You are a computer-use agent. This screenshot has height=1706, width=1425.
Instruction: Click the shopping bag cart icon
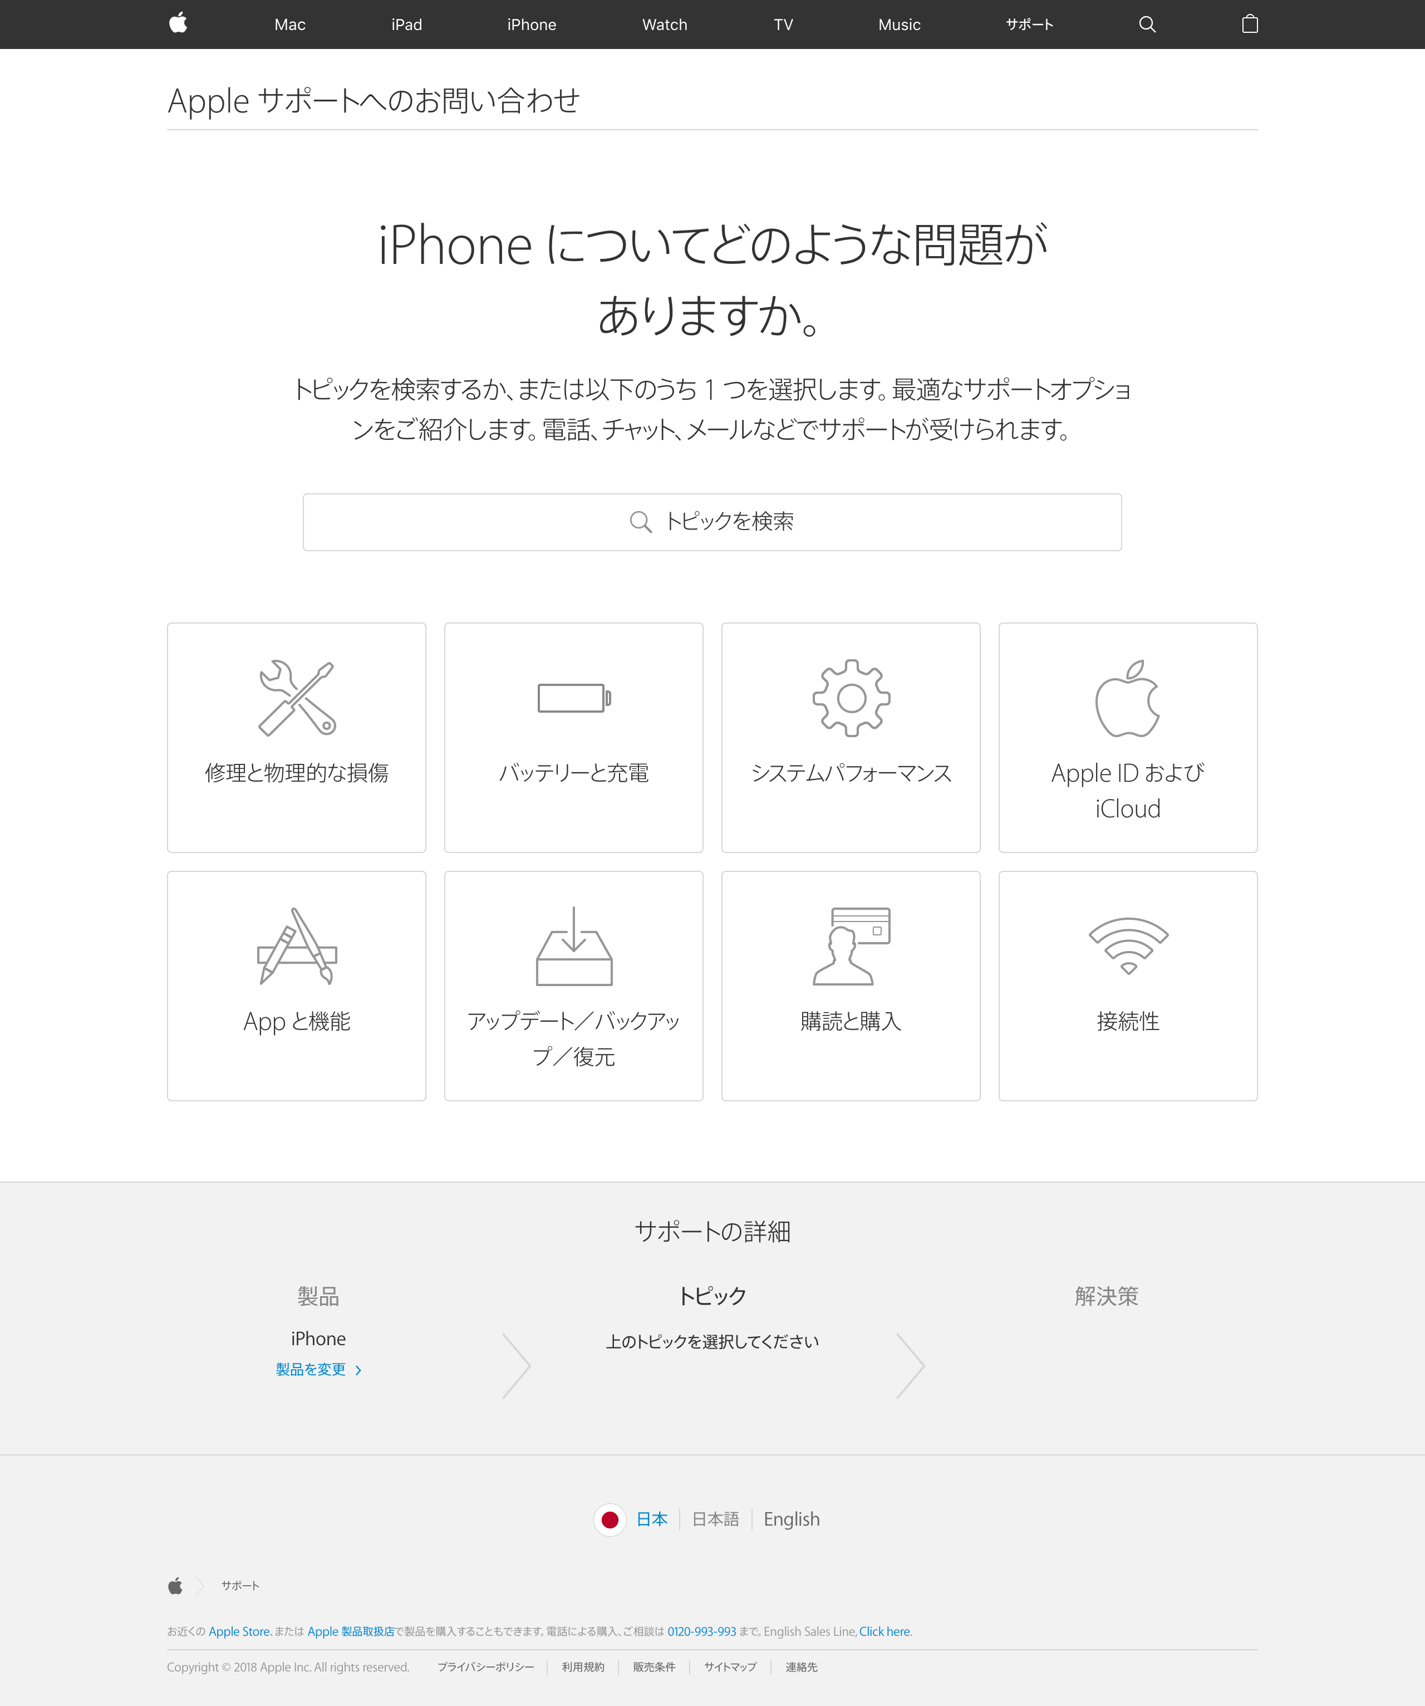(x=1249, y=23)
